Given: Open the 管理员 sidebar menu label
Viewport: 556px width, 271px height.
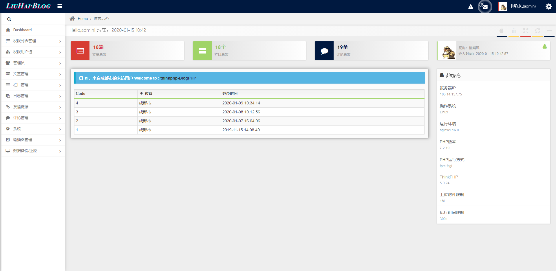Looking at the screenshot, I should (x=19, y=63).
